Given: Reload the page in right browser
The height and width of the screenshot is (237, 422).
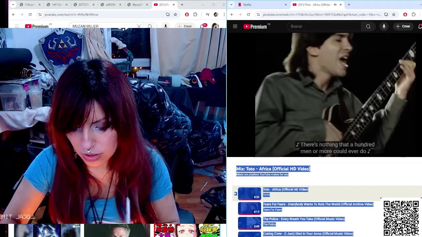Looking at the screenshot, I should (248, 14).
